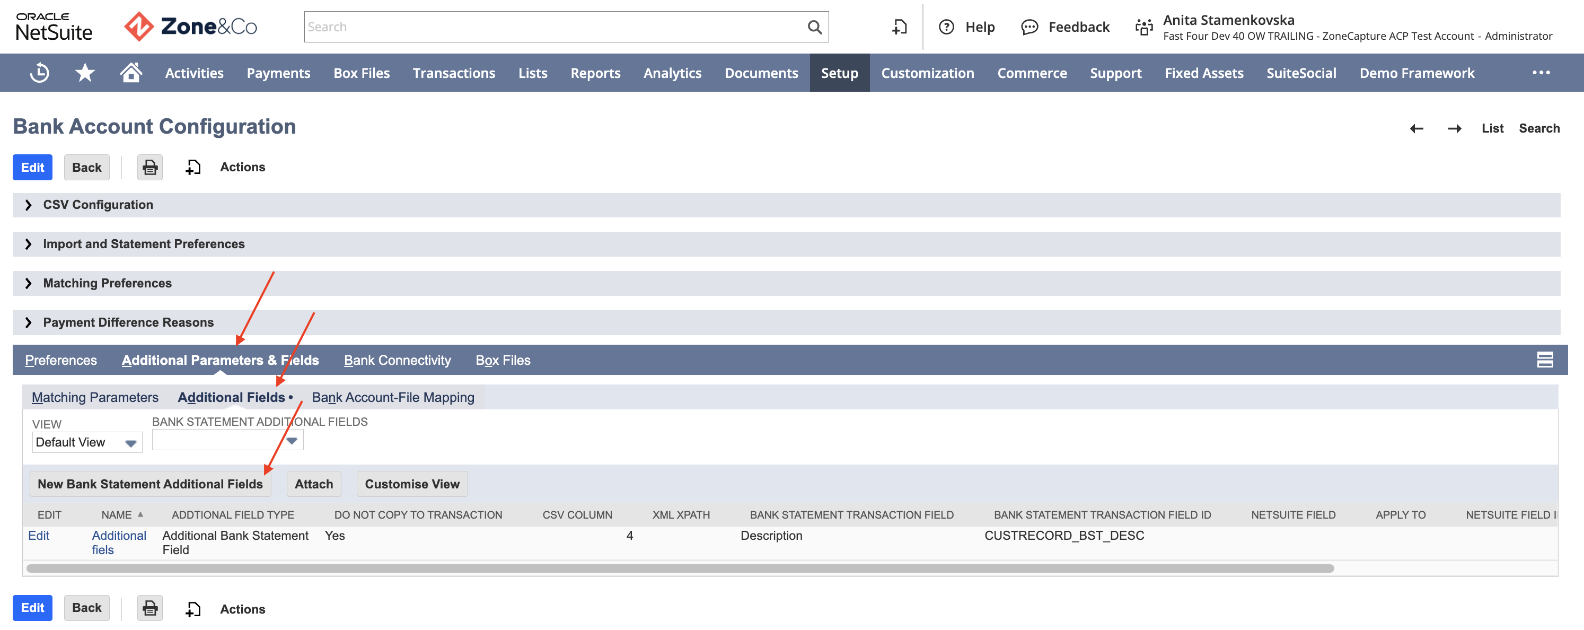This screenshot has height=630, width=1584.
Task: Switch to the Bank Connectivity tab
Action: pos(397,361)
